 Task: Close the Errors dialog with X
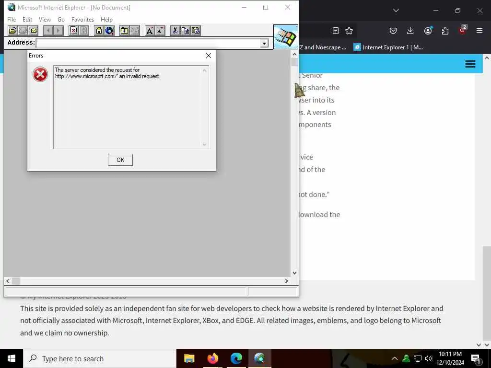[x=209, y=56]
